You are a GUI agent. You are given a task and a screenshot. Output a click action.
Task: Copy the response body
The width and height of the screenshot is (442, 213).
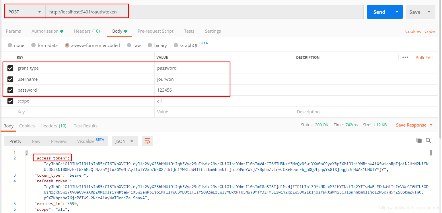419,140
